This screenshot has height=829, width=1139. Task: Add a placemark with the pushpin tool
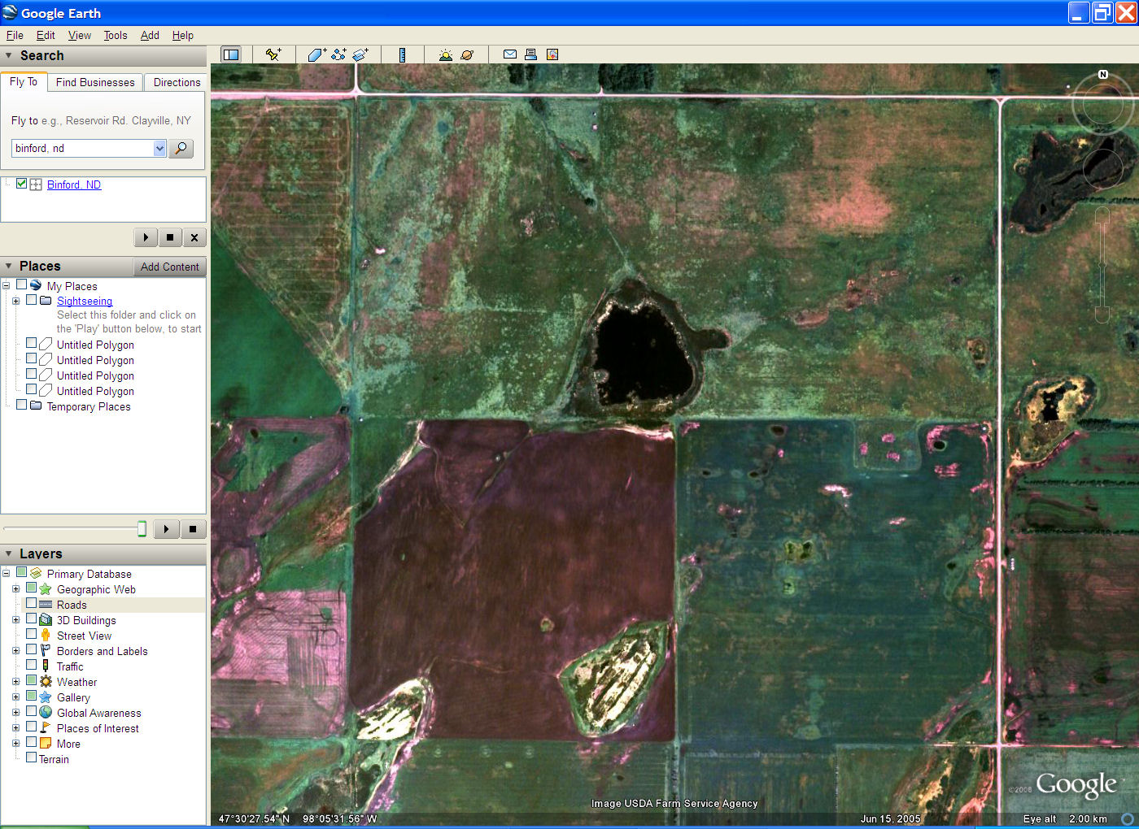273,54
